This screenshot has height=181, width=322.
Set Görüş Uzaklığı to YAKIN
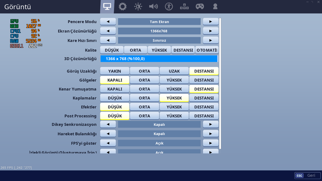pos(115,71)
